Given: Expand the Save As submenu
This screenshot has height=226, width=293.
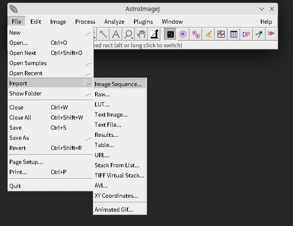Looking at the screenshot, I should 50,138.
